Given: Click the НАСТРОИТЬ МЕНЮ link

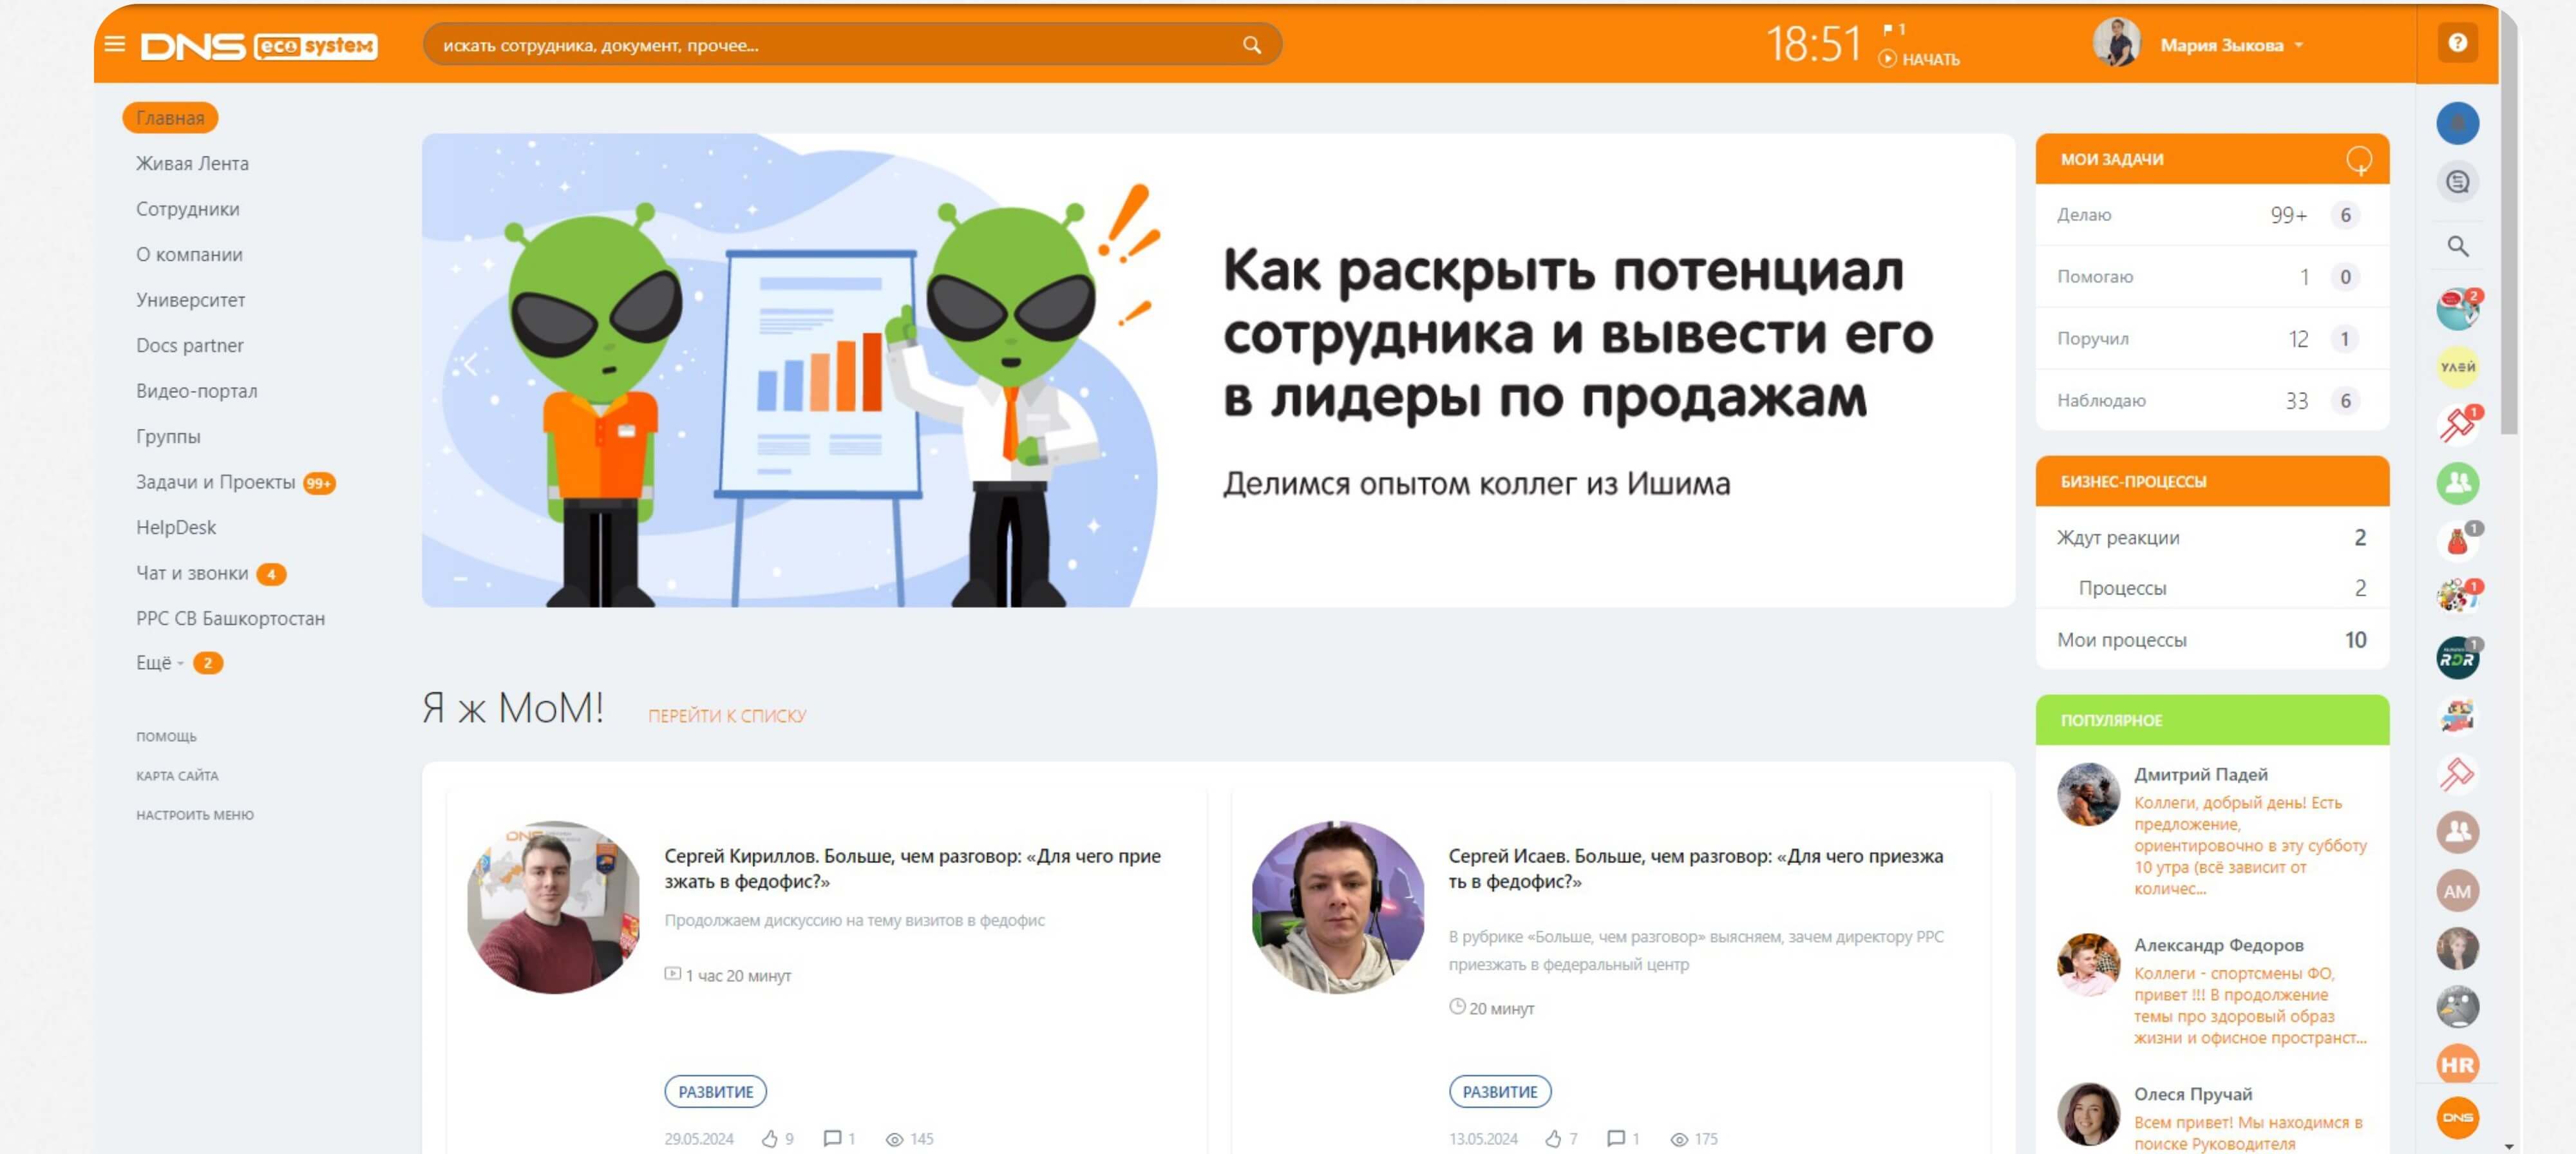Looking at the screenshot, I should pyautogui.click(x=195, y=815).
